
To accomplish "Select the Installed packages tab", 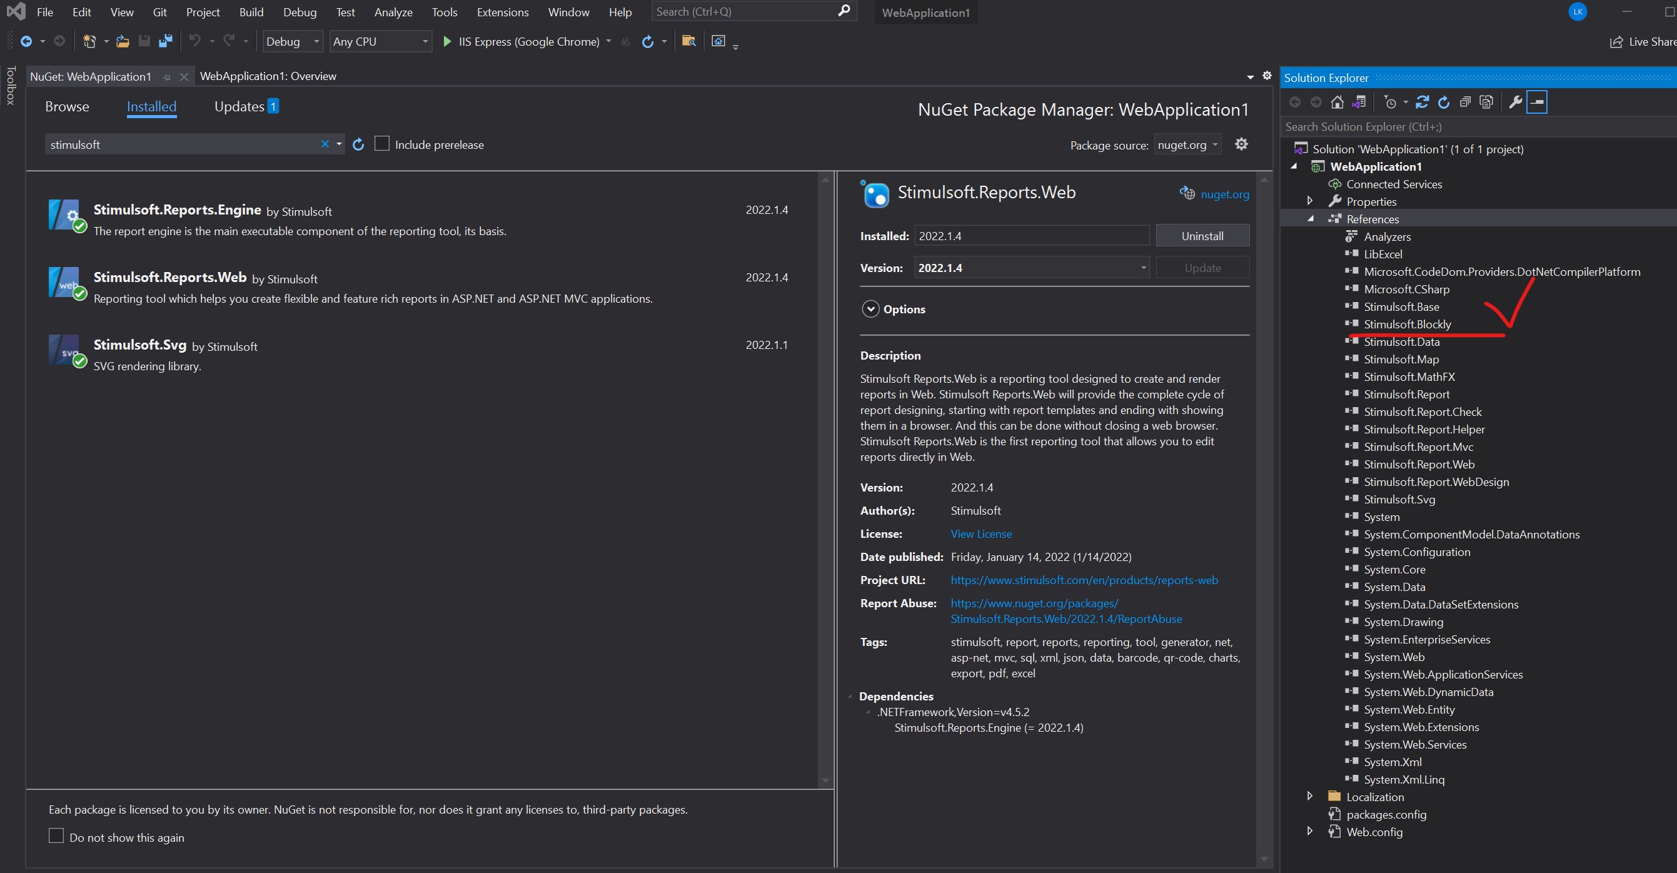I will pyautogui.click(x=151, y=106).
